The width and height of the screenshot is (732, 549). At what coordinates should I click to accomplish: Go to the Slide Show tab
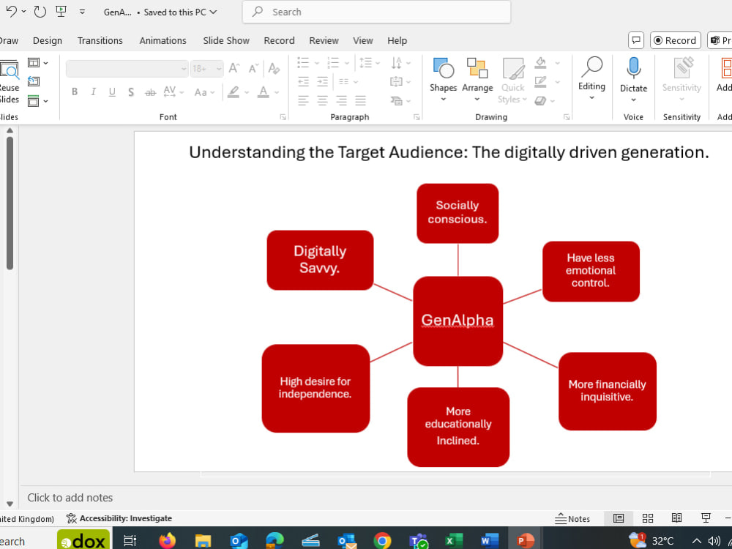(226, 40)
